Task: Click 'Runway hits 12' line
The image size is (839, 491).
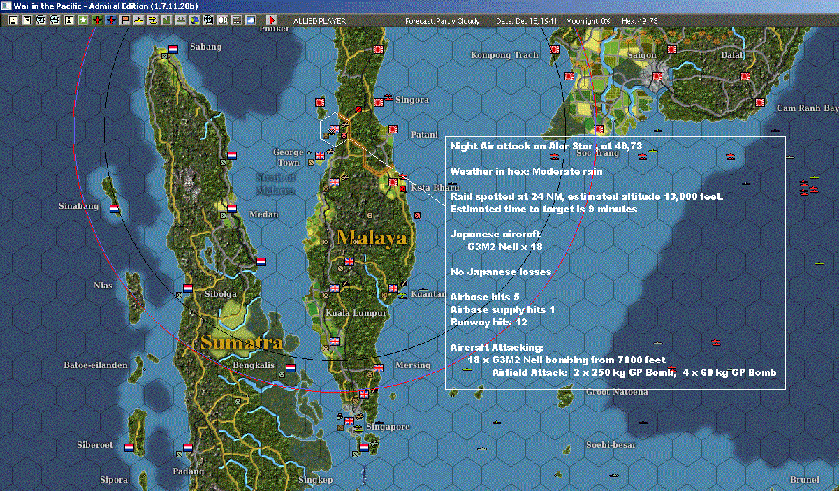Action: [488, 322]
